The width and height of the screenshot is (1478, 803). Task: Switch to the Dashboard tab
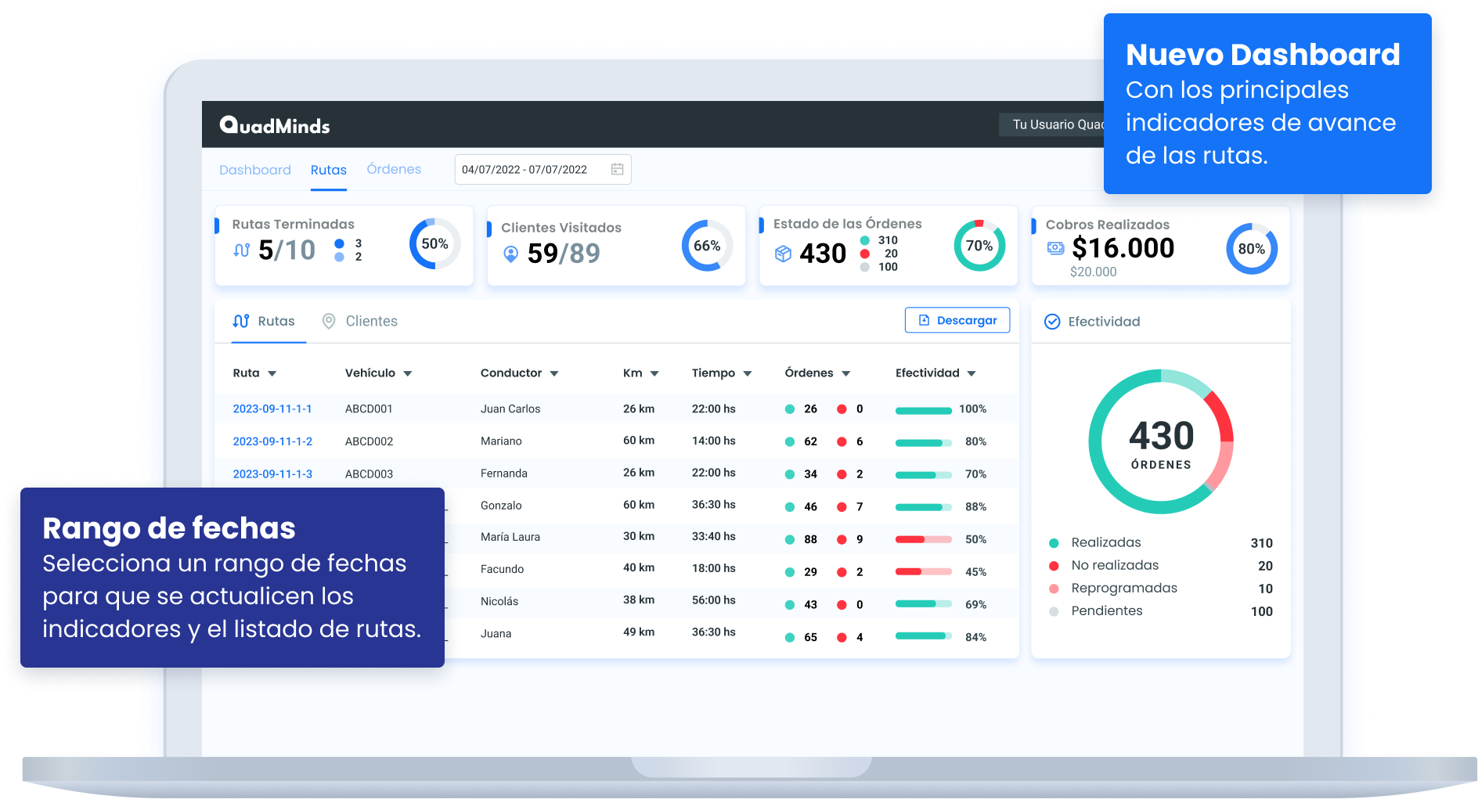click(x=254, y=170)
